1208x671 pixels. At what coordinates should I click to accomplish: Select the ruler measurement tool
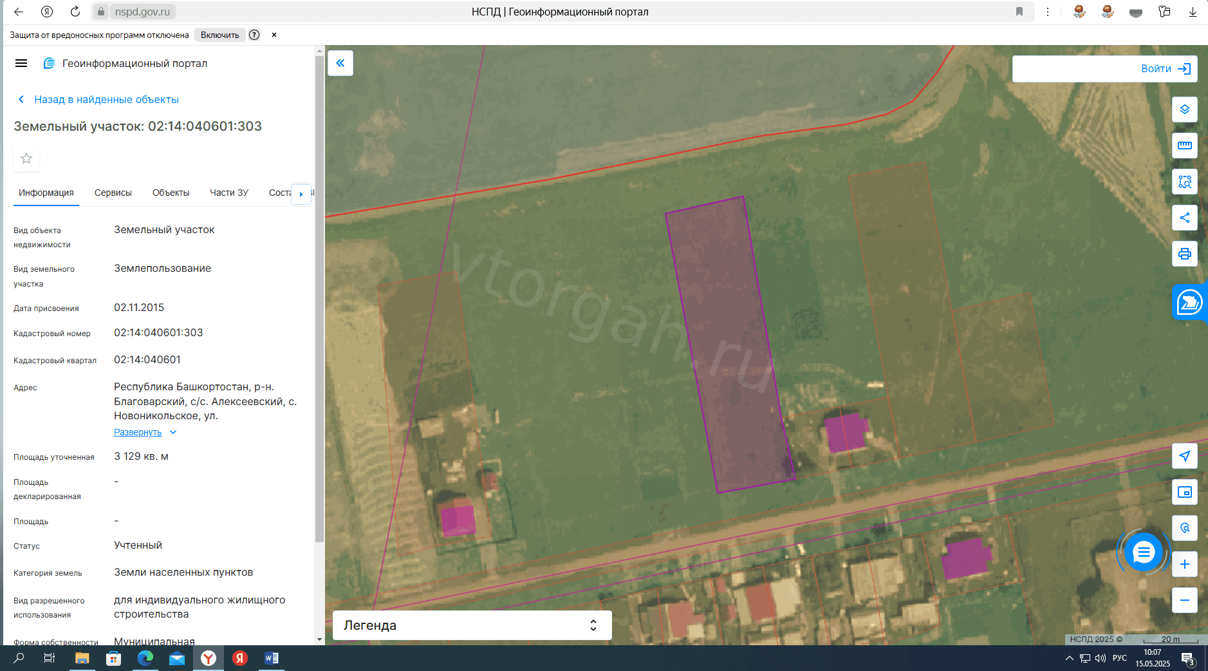1185,146
